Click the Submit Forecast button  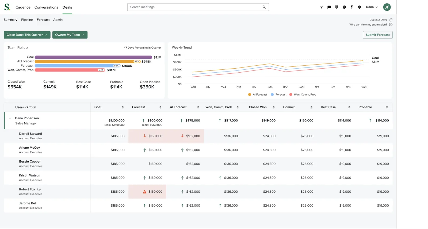tap(377, 35)
